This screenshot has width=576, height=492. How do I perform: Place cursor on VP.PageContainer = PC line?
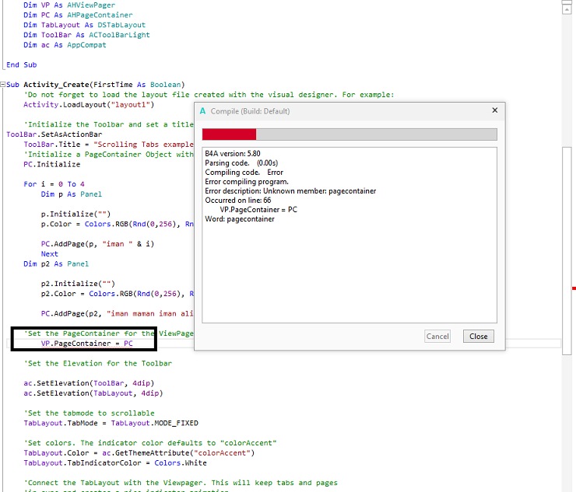coord(86,343)
